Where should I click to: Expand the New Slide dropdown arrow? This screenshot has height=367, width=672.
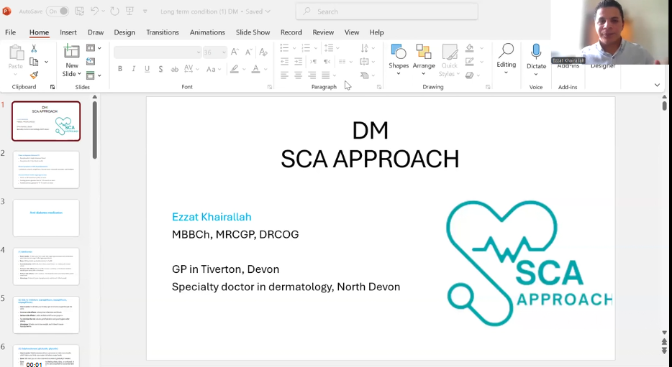click(x=79, y=75)
